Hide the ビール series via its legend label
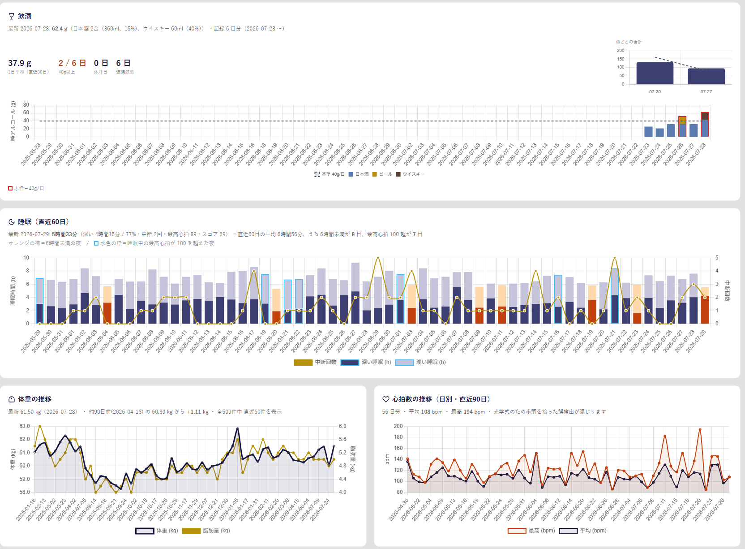Screen dimensions: 745x549 pos(382,174)
